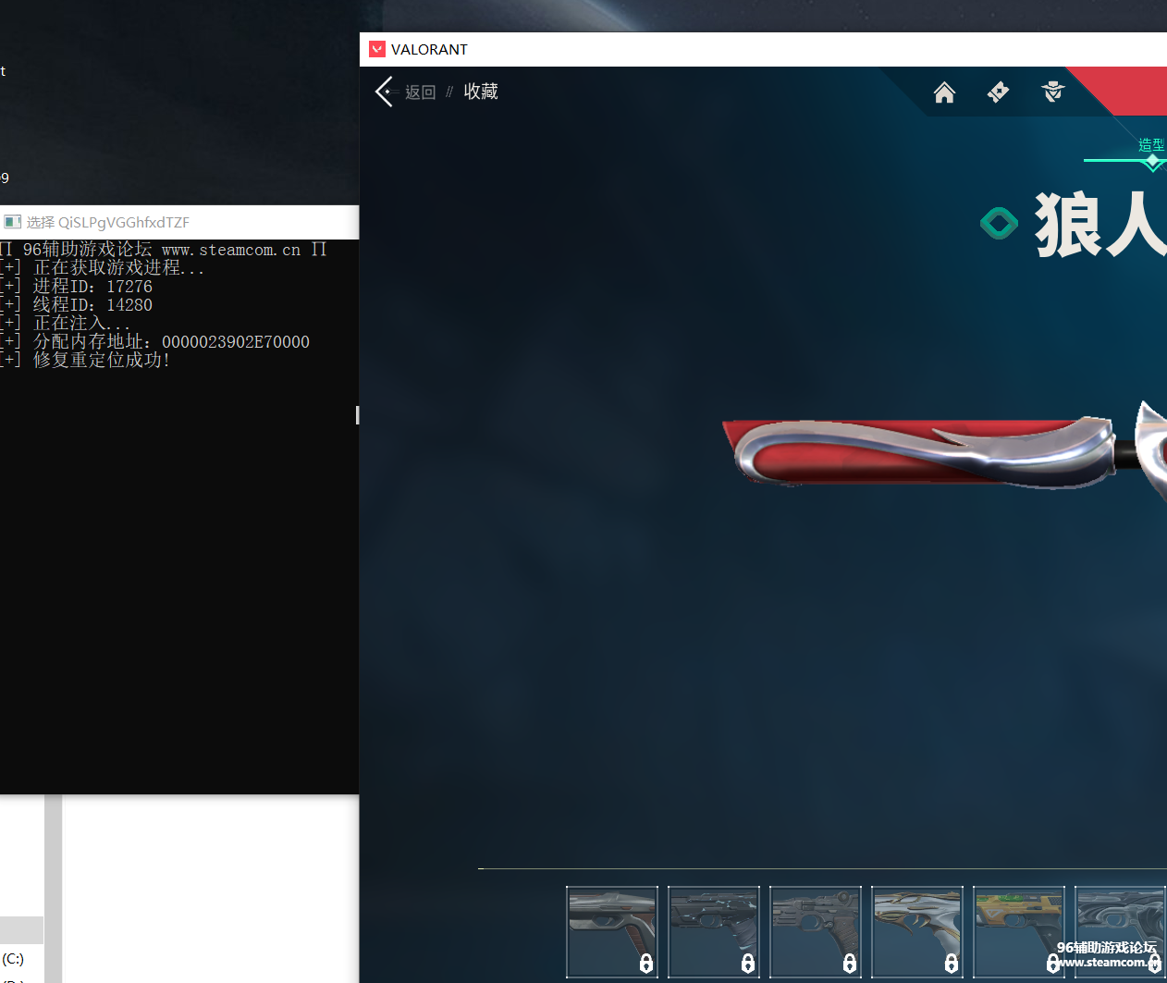Click the VALORANT logo in title bar
Screen dimensions: 1167x983
(x=377, y=49)
